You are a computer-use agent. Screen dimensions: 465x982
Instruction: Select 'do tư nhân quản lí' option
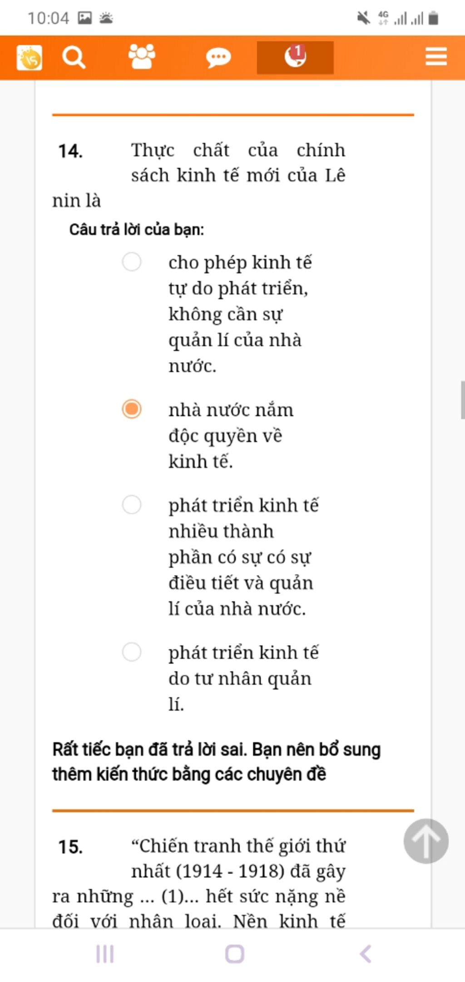(x=132, y=652)
